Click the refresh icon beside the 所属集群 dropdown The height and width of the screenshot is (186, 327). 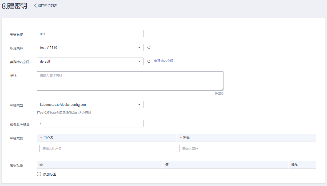click(149, 47)
